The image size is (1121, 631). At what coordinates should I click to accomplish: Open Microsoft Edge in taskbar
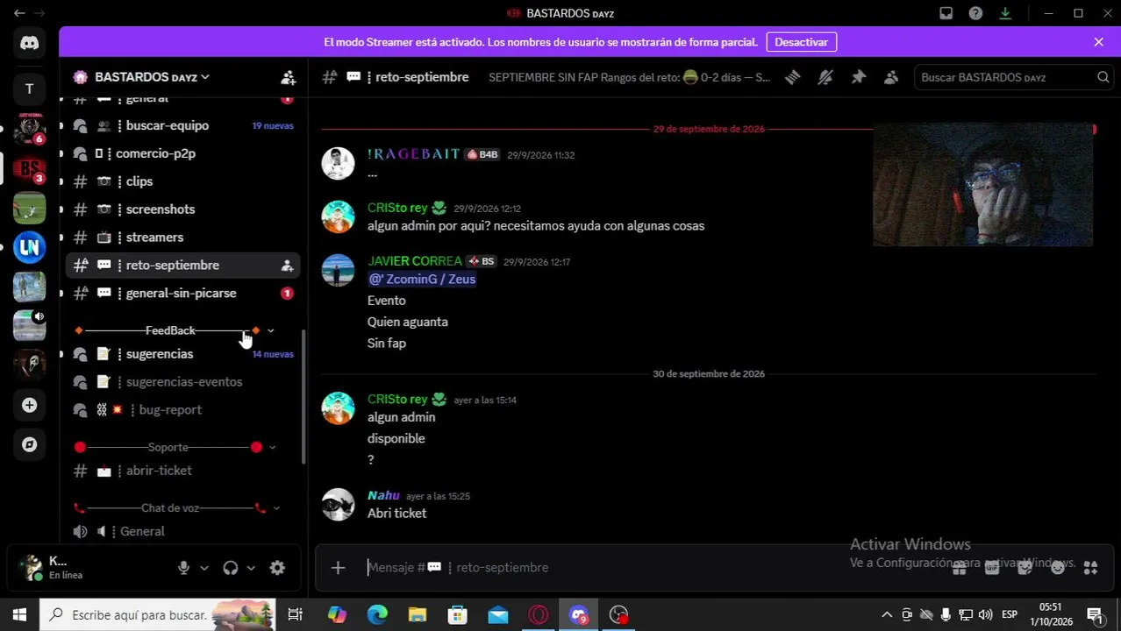click(x=377, y=615)
